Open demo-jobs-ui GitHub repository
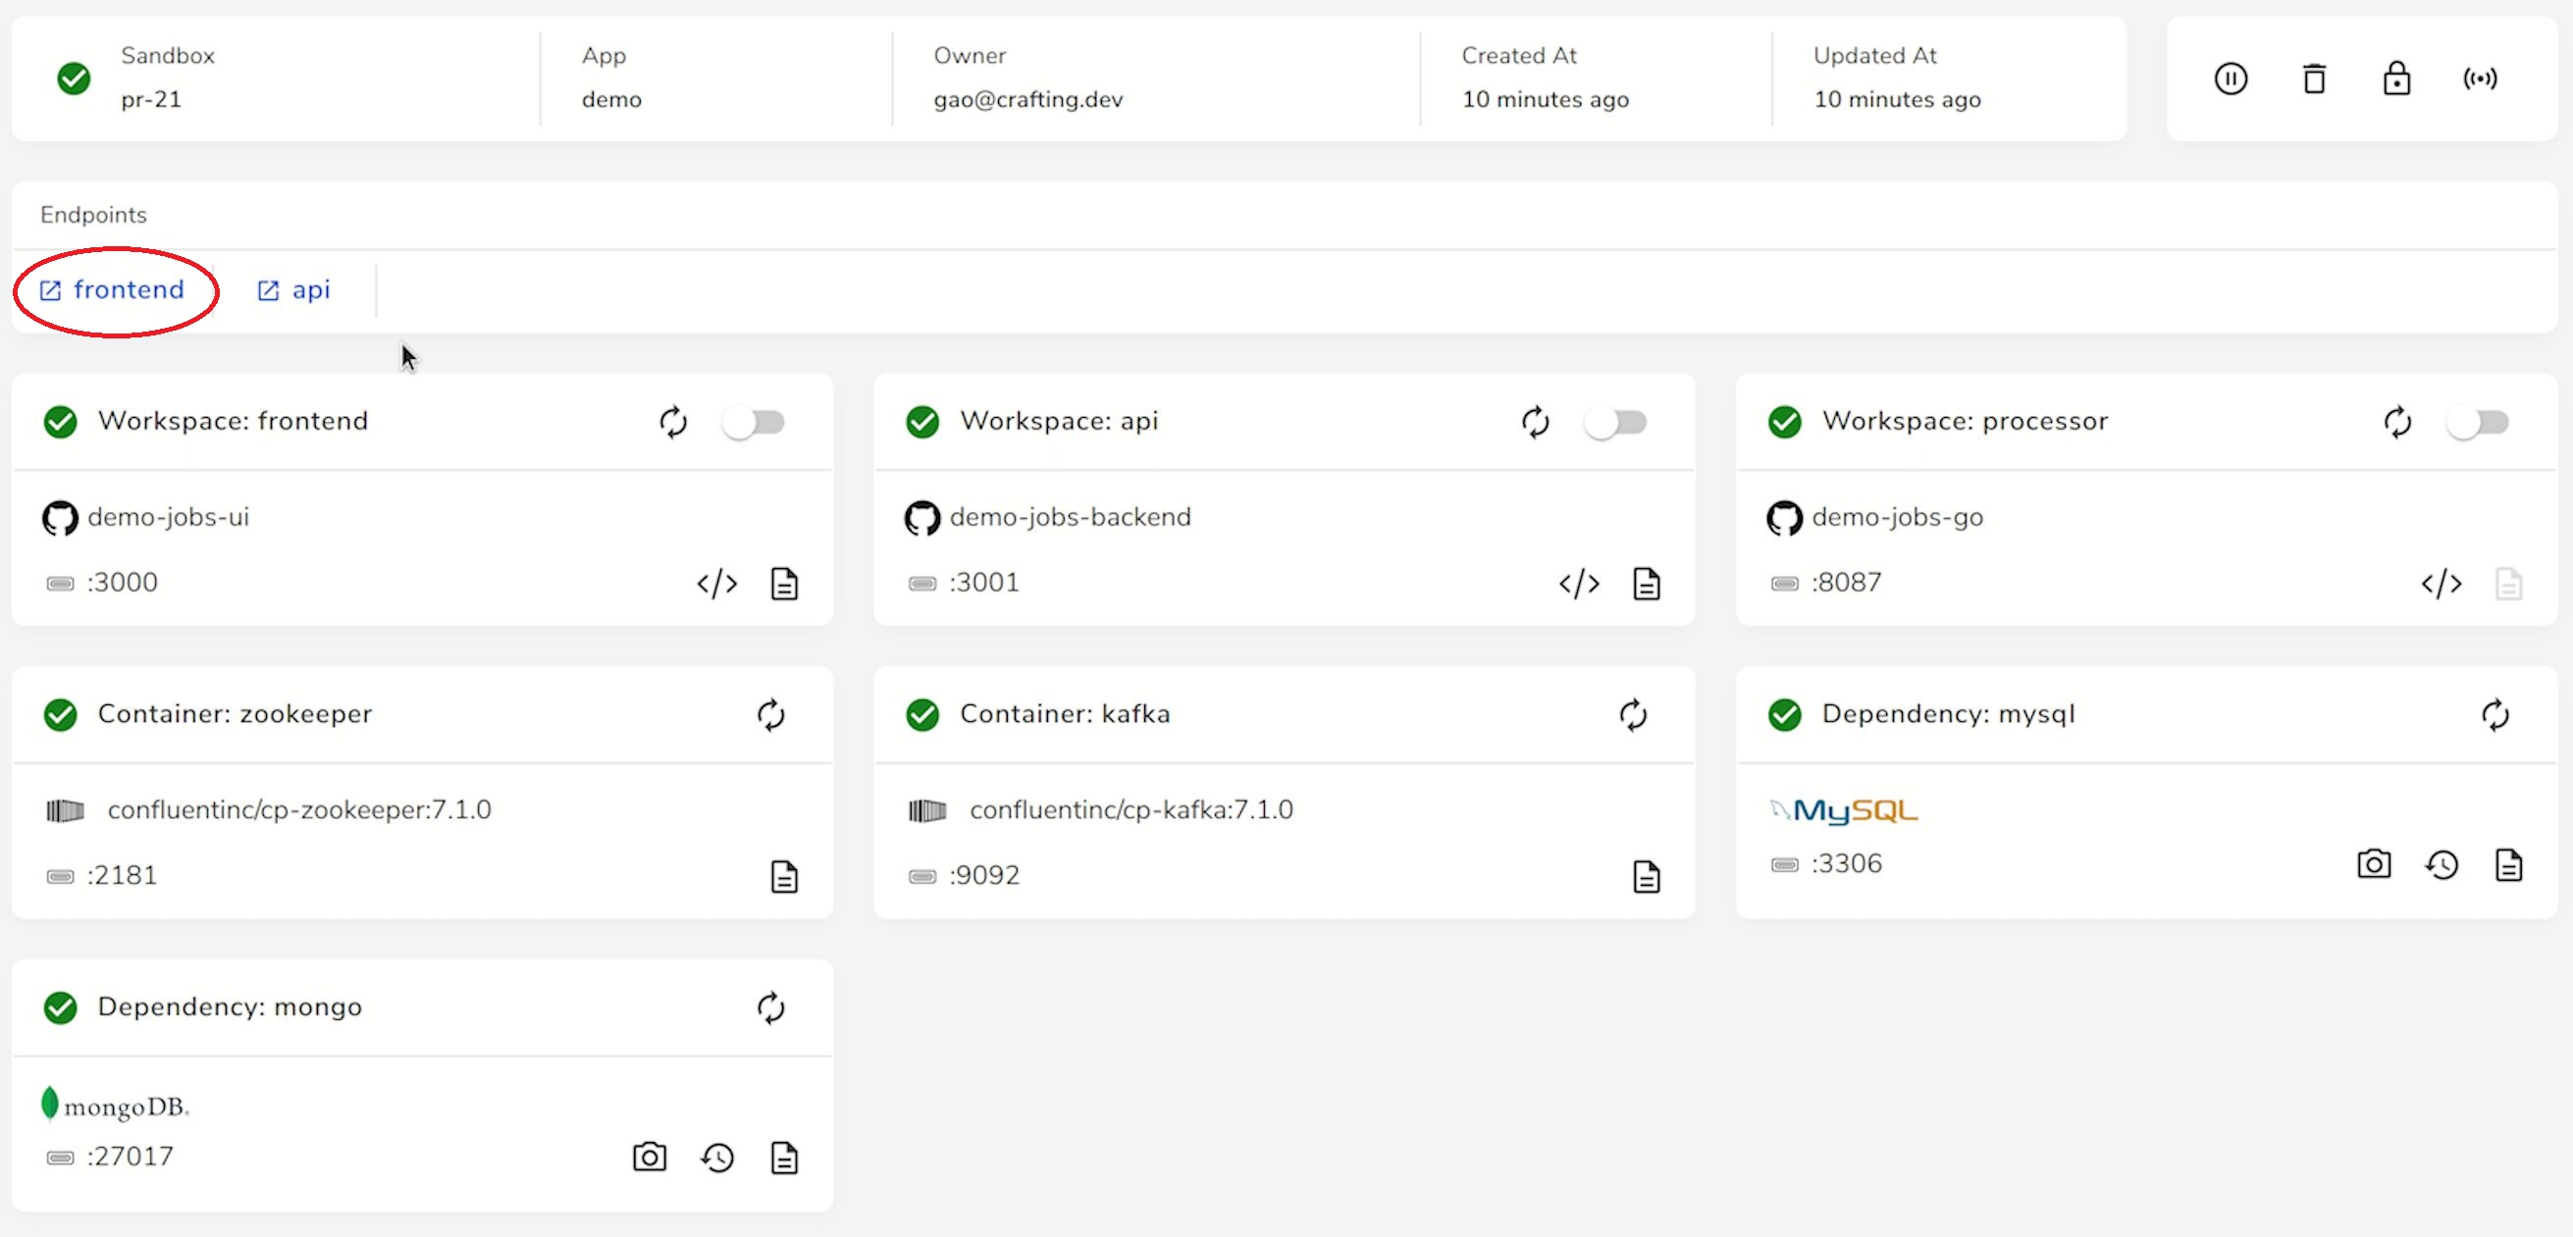Viewport: 2573px width, 1237px height. (167, 517)
